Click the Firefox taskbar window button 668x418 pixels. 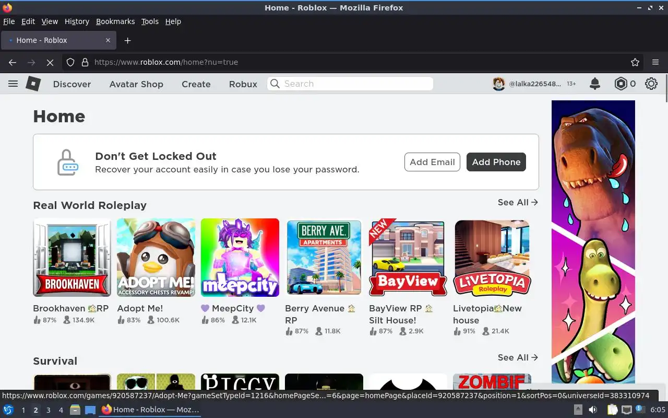click(x=150, y=410)
